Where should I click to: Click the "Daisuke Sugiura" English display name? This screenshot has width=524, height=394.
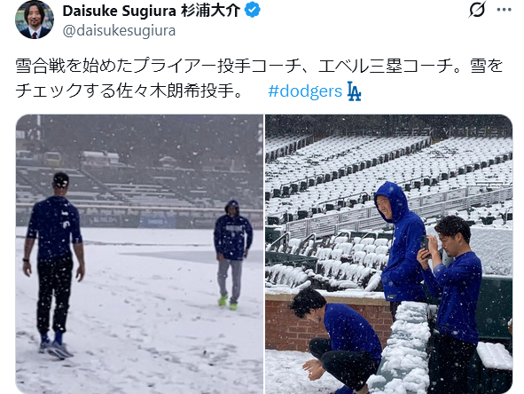(x=120, y=11)
